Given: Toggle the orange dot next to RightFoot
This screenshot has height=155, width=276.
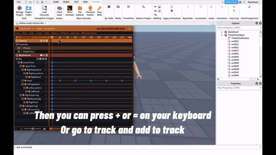Looking at the screenshot, I should pos(27,102).
